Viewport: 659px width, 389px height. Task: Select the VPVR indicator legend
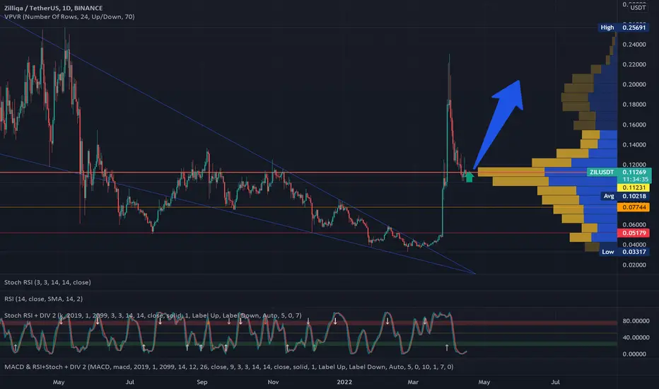click(69, 17)
